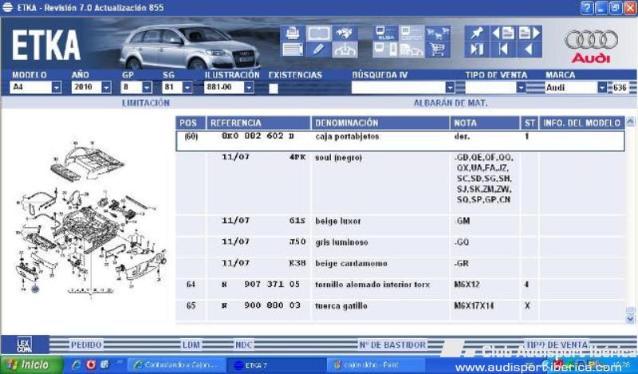The image size is (638, 374).
Task: Click the pushpin icon
Action: (x=476, y=33)
